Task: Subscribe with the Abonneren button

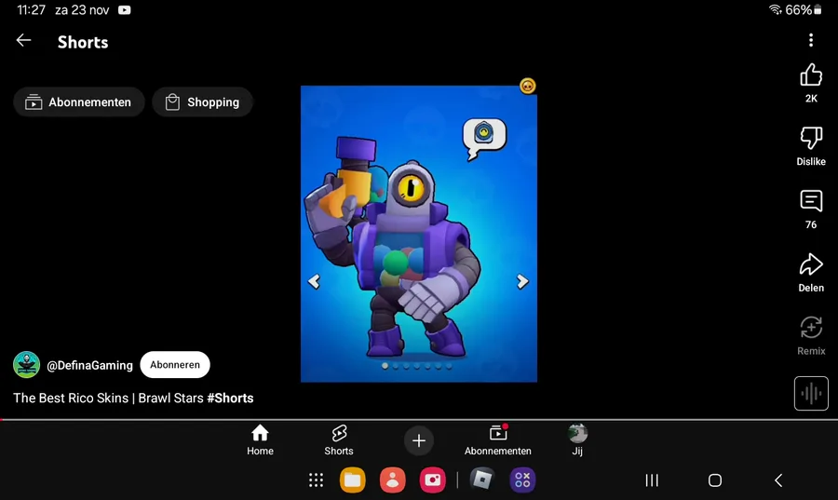Action: tap(175, 365)
